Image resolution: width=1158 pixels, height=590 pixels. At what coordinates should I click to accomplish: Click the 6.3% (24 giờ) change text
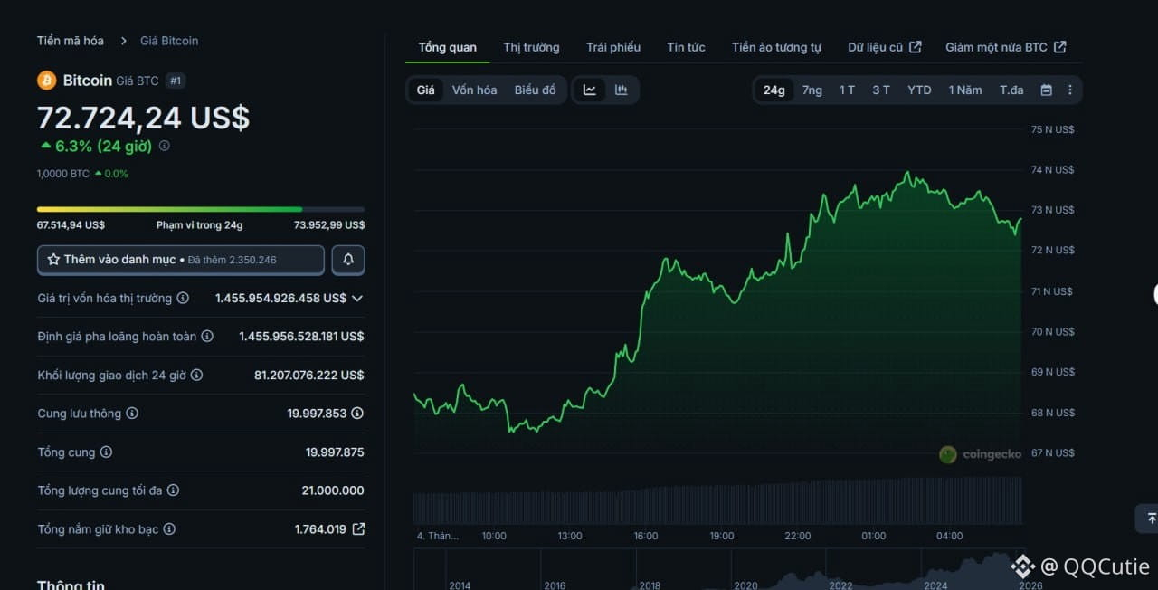103,146
